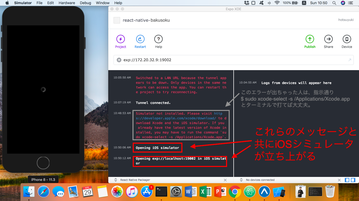Open App Store from the Dock
The width and height of the screenshot is (359, 201).
(147, 192)
